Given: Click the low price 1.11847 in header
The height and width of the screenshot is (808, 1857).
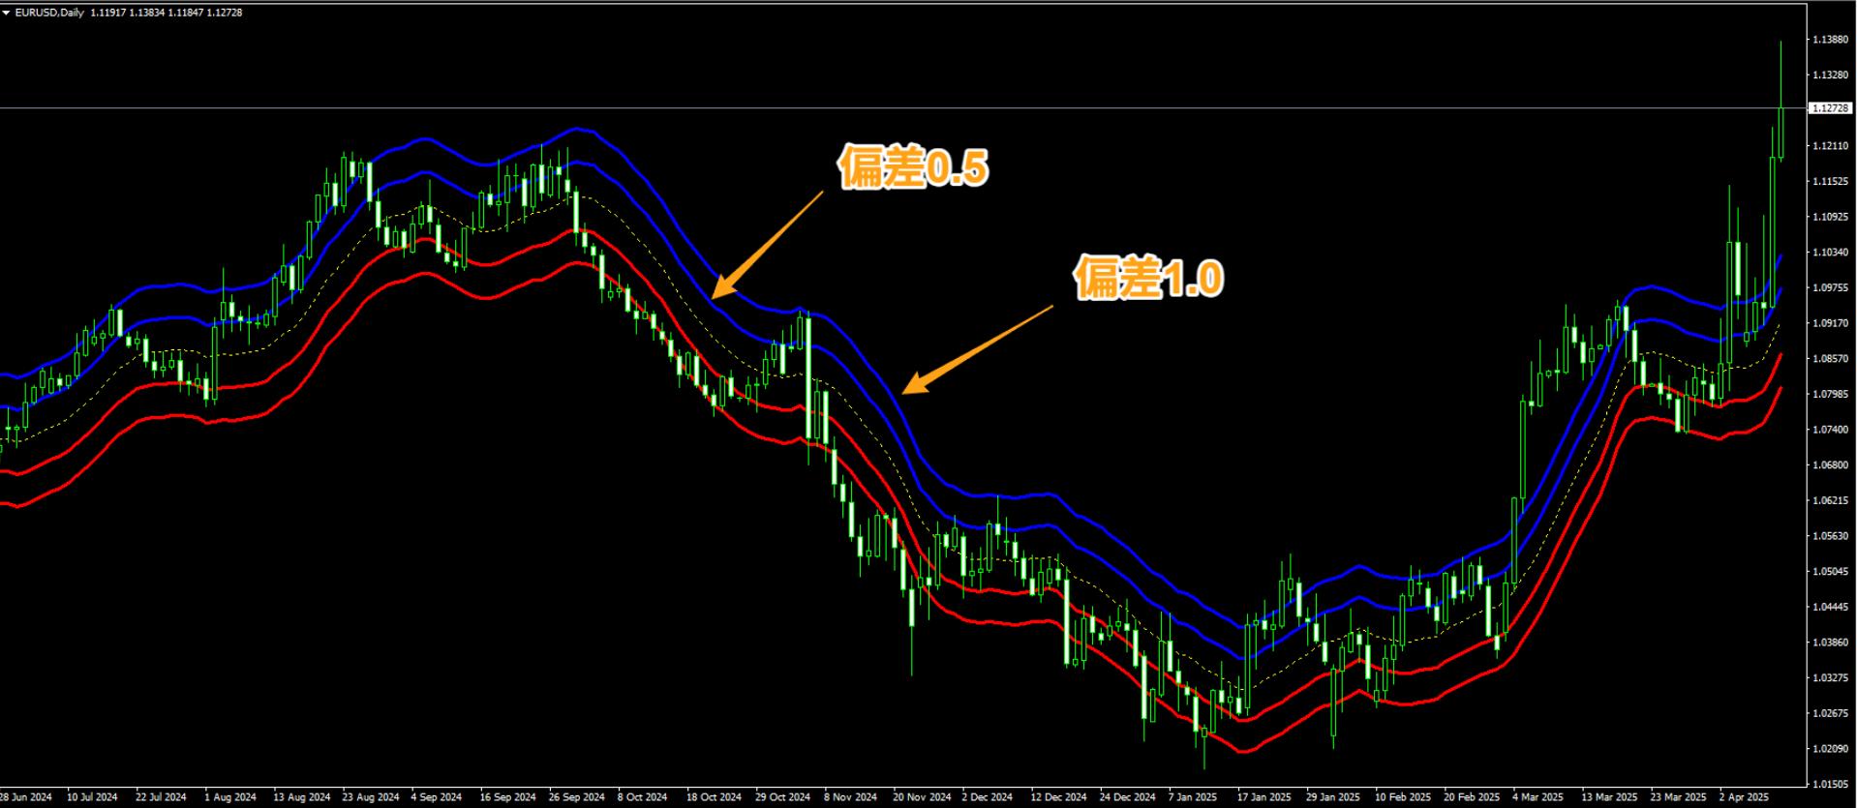Looking at the screenshot, I should (x=185, y=13).
